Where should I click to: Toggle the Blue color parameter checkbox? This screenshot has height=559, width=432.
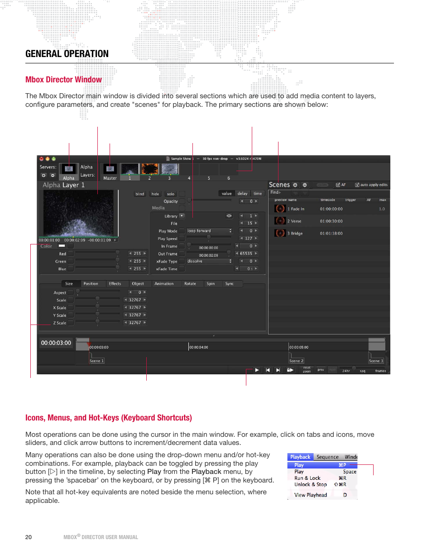point(71,269)
